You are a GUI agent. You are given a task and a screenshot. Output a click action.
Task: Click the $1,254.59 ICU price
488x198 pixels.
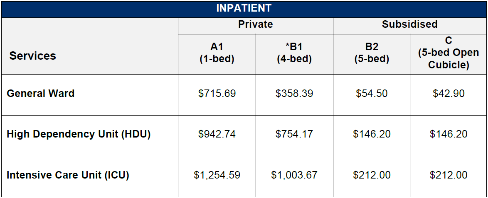pos(217,175)
